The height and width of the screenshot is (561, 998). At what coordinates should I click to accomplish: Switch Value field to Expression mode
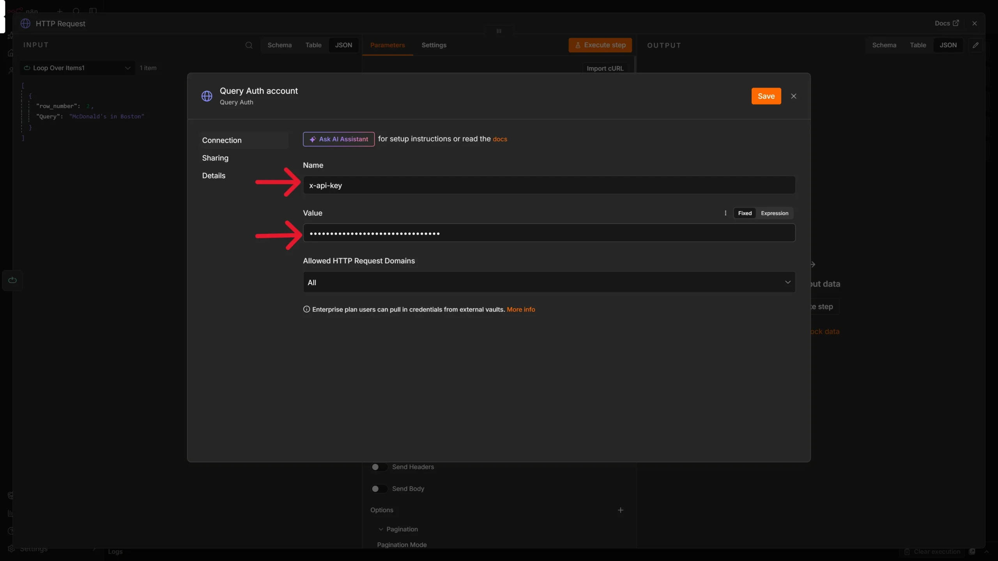coord(774,213)
